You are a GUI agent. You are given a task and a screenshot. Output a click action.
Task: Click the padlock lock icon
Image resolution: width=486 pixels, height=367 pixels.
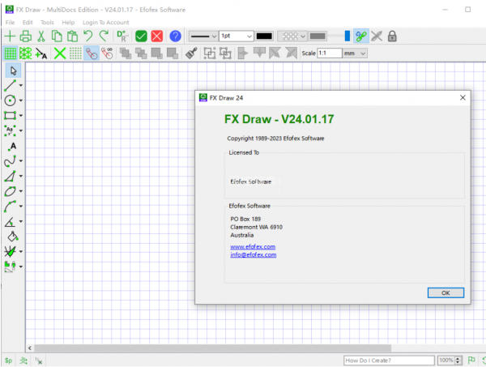click(392, 36)
